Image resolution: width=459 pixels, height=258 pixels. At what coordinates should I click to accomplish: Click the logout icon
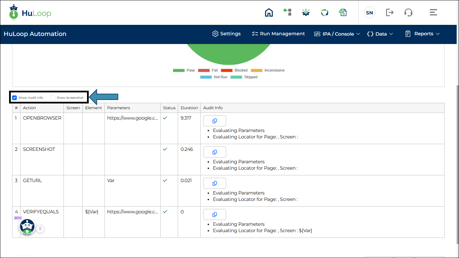click(x=389, y=13)
